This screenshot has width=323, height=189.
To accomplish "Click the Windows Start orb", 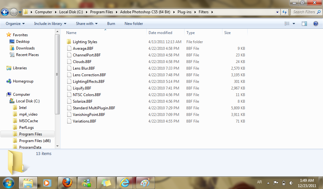I will tap(9, 182).
